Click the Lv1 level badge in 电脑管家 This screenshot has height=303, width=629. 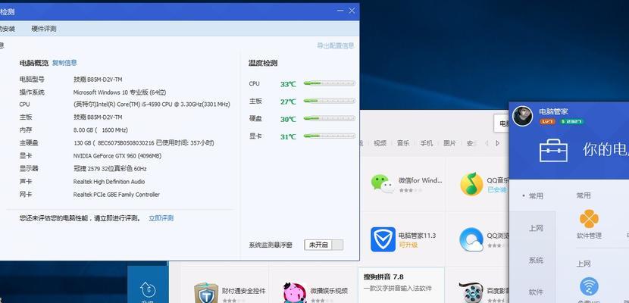(x=547, y=121)
